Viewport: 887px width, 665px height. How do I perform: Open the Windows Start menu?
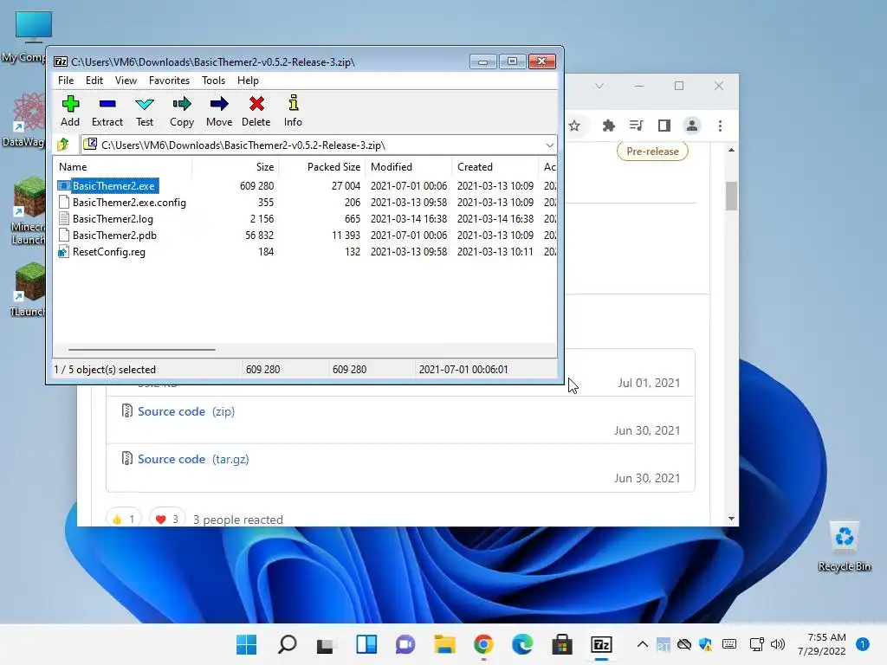click(x=246, y=644)
